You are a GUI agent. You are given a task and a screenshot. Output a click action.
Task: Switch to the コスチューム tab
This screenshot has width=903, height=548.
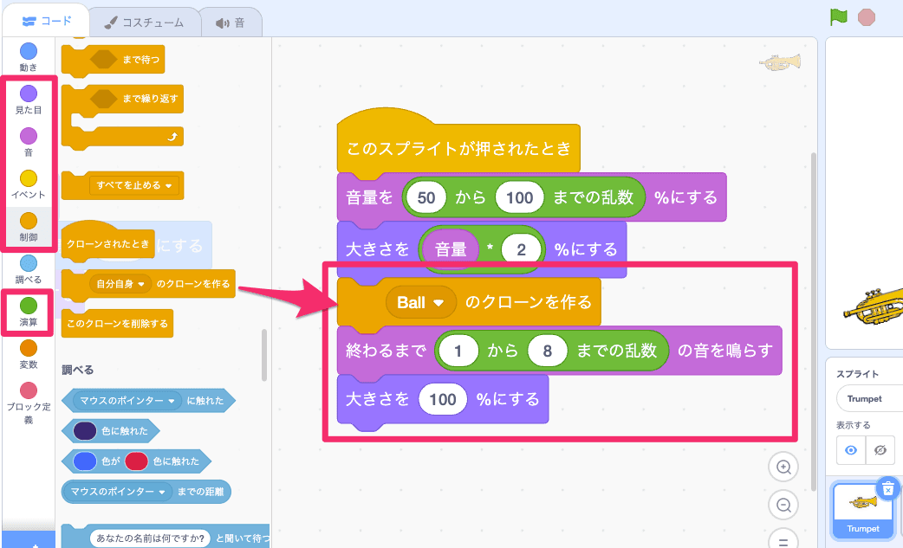(x=142, y=22)
